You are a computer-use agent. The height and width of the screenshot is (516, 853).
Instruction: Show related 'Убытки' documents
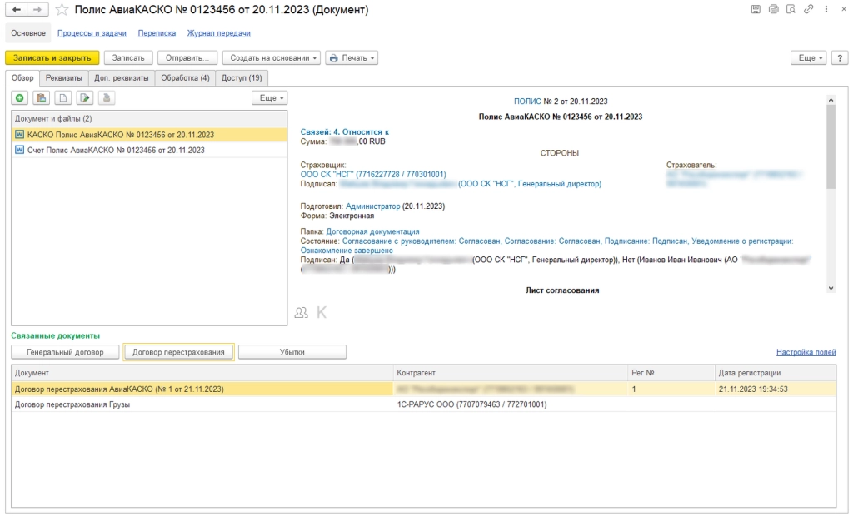tap(292, 352)
